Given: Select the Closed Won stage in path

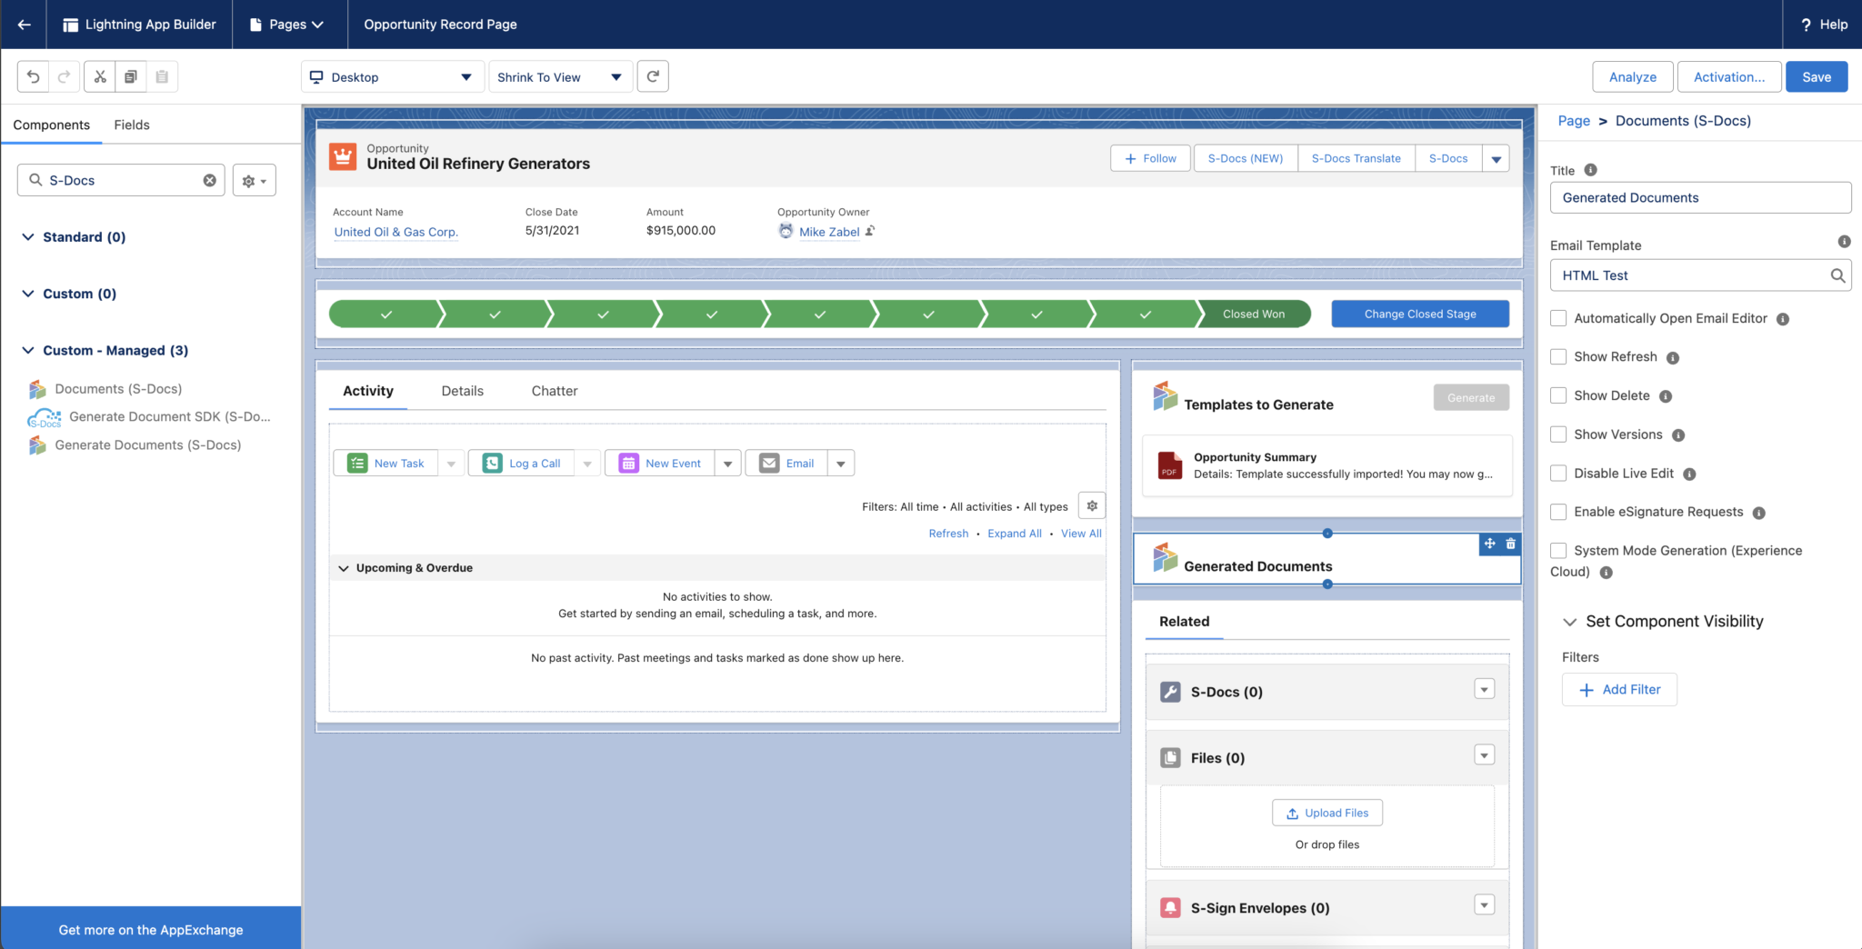Looking at the screenshot, I should (x=1255, y=313).
